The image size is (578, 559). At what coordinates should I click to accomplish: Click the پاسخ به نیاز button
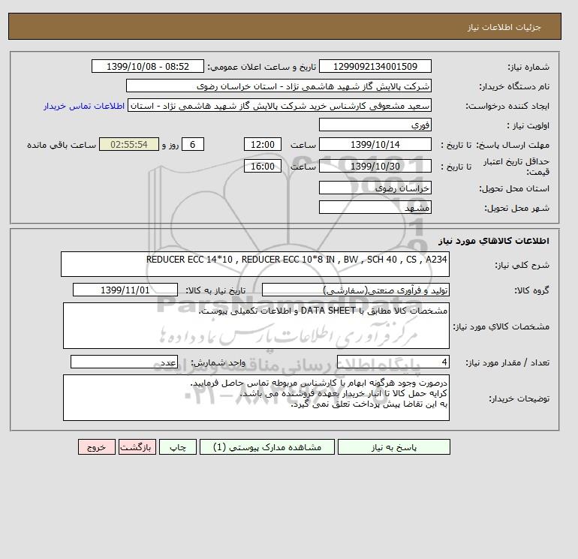click(x=393, y=447)
